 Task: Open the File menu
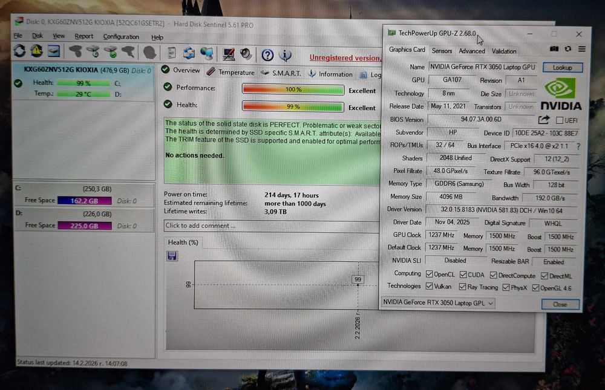click(18, 36)
